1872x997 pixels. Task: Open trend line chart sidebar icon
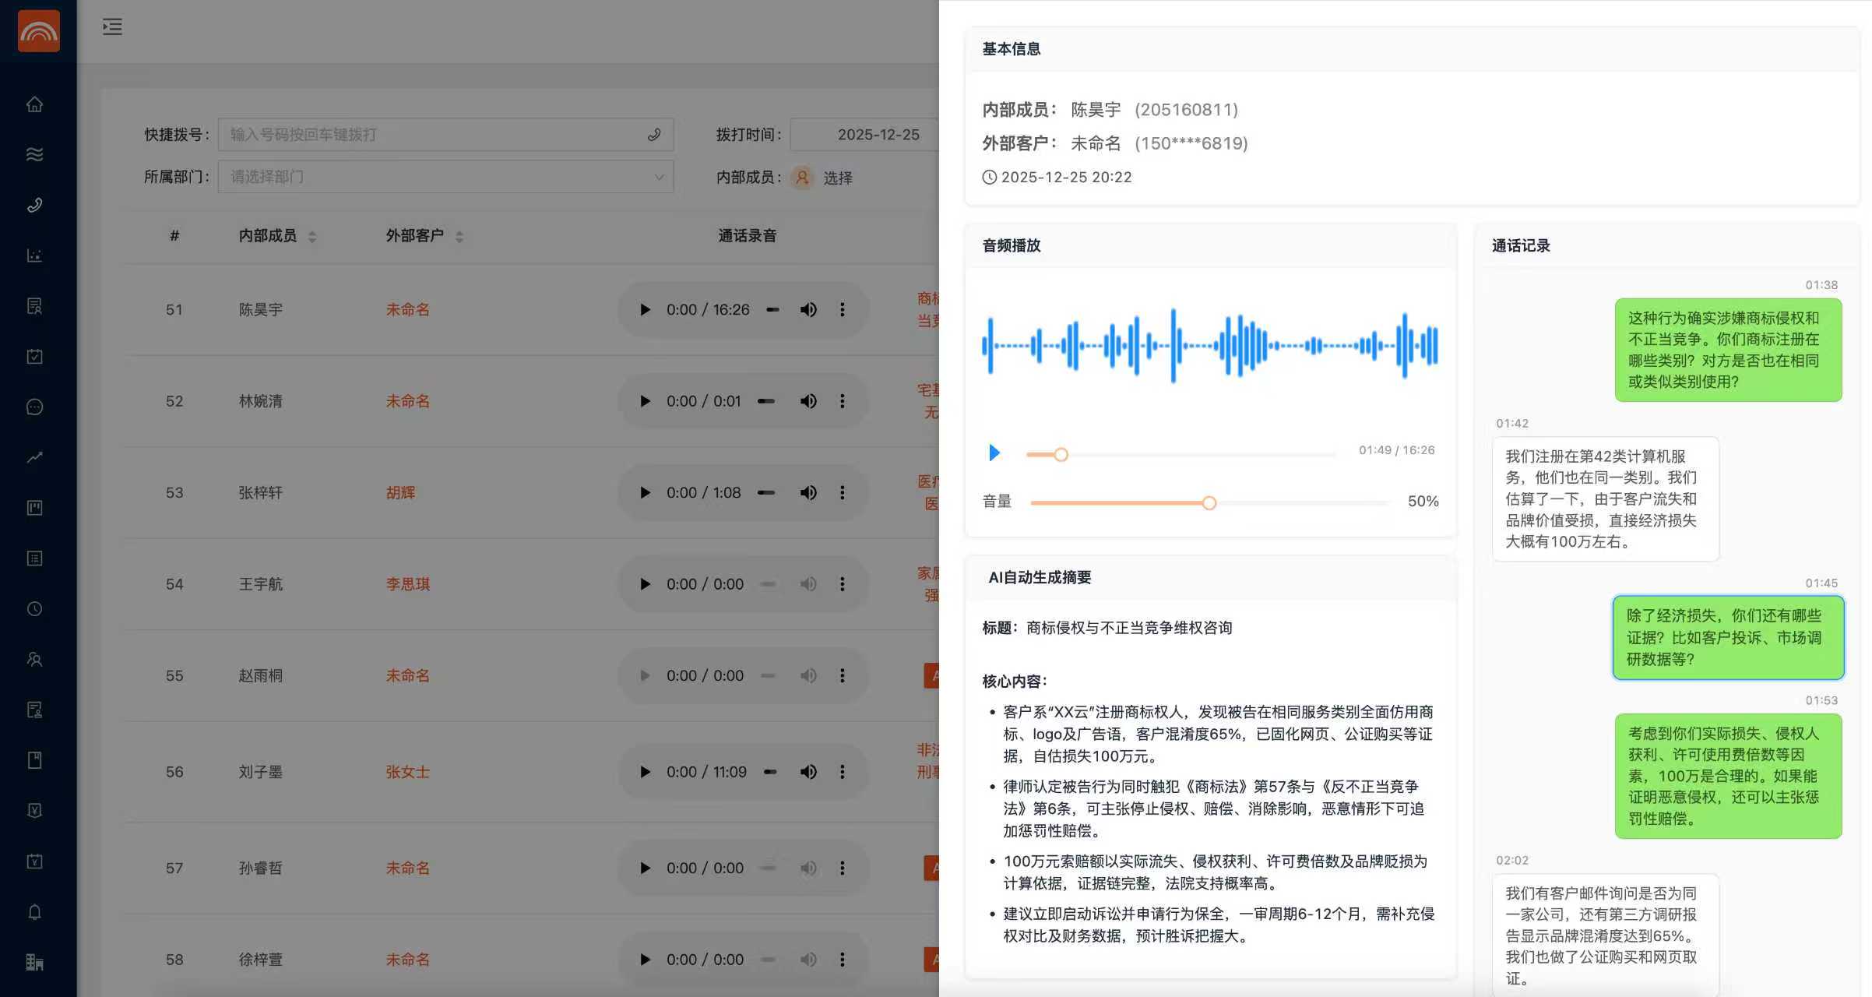[34, 457]
